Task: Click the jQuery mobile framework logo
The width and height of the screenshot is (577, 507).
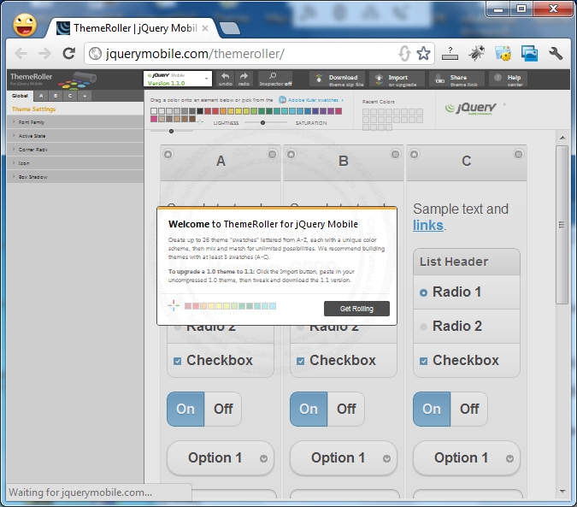Action: [471, 108]
